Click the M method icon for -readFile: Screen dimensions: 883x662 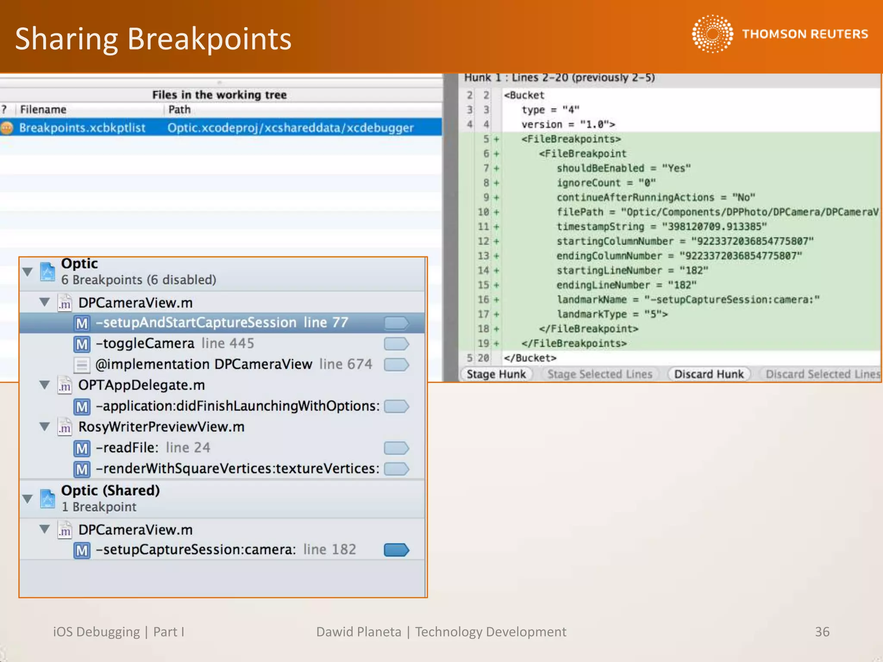point(82,448)
